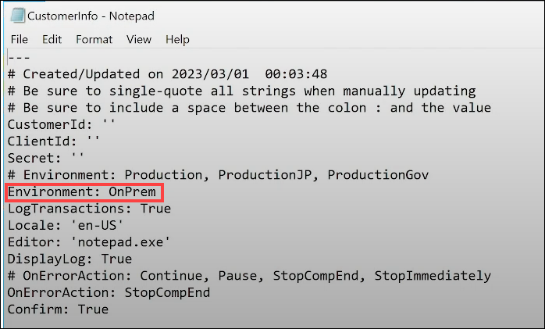The width and height of the screenshot is (545, 329).
Task: Click the ClientId line in the text
Action: pos(53,141)
